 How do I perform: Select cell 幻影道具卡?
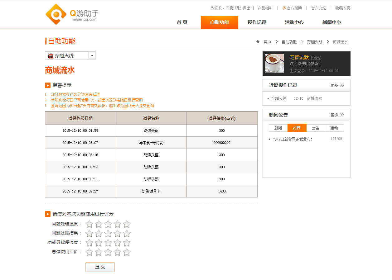tap(151, 191)
